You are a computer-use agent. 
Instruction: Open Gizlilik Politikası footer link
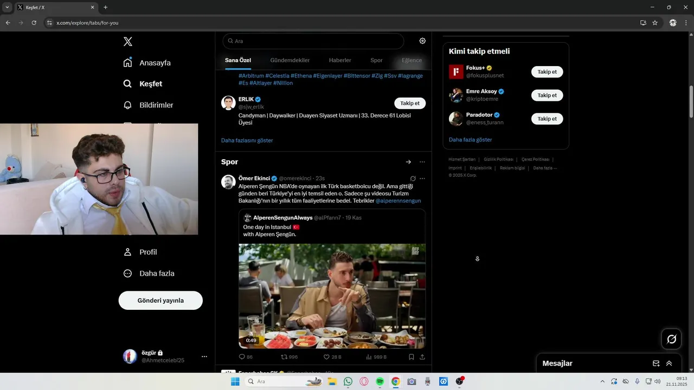point(498,159)
